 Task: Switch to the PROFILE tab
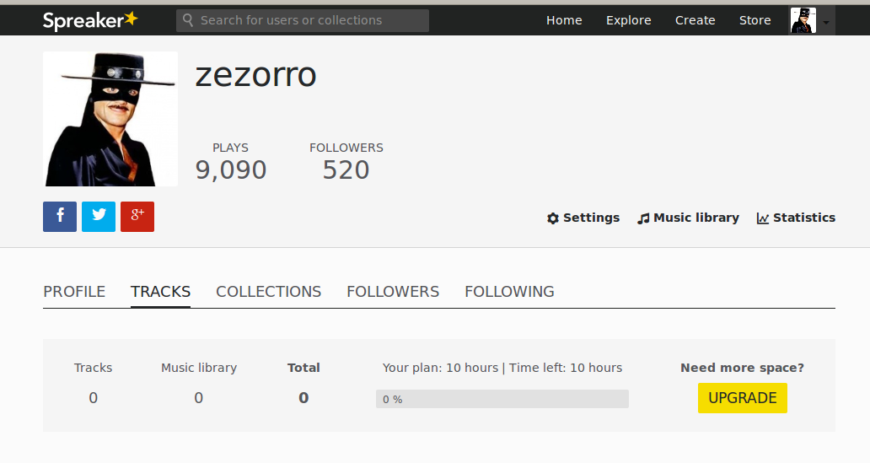74,292
